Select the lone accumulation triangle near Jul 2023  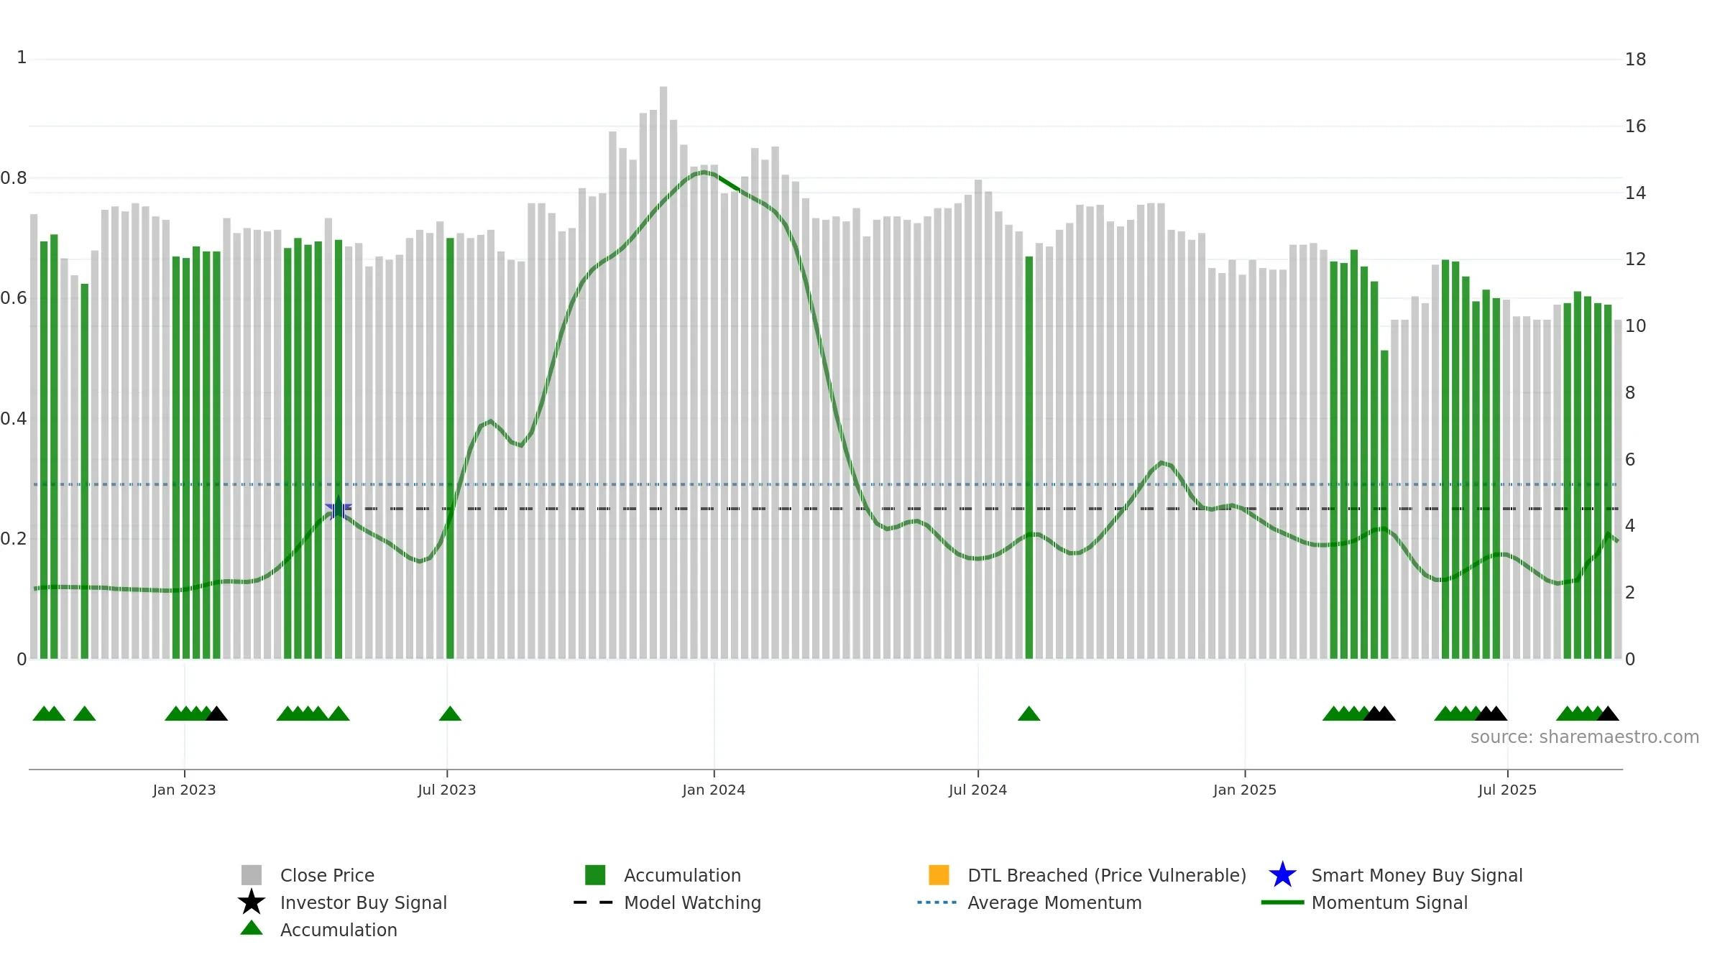tap(450, 713)
